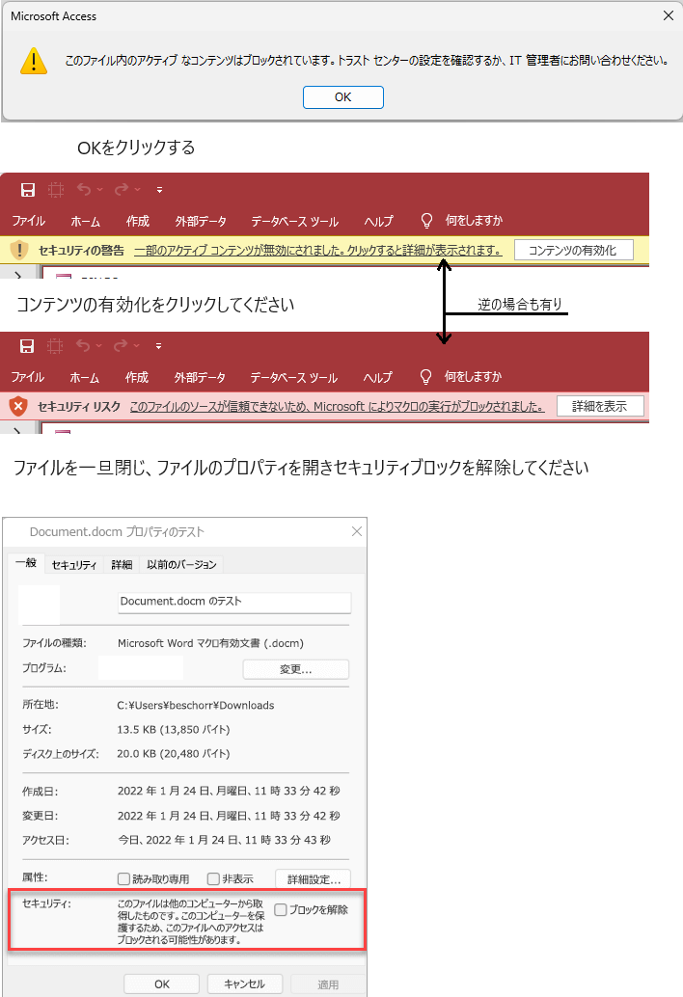Select 外部データ tab in the lower Access ribbon
This screenshot has width=683, height=997.
pos(201,377)
